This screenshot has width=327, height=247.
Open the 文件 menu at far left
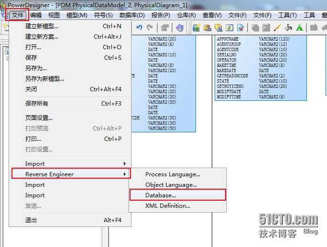[18, 15]
